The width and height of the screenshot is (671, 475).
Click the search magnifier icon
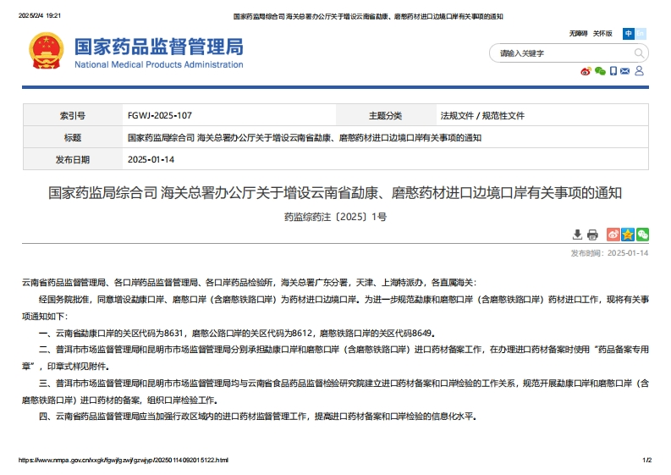(x=638, y=52)
